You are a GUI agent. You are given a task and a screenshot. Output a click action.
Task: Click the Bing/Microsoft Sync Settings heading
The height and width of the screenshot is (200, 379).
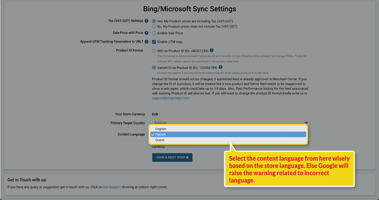(x=189, y=9)
